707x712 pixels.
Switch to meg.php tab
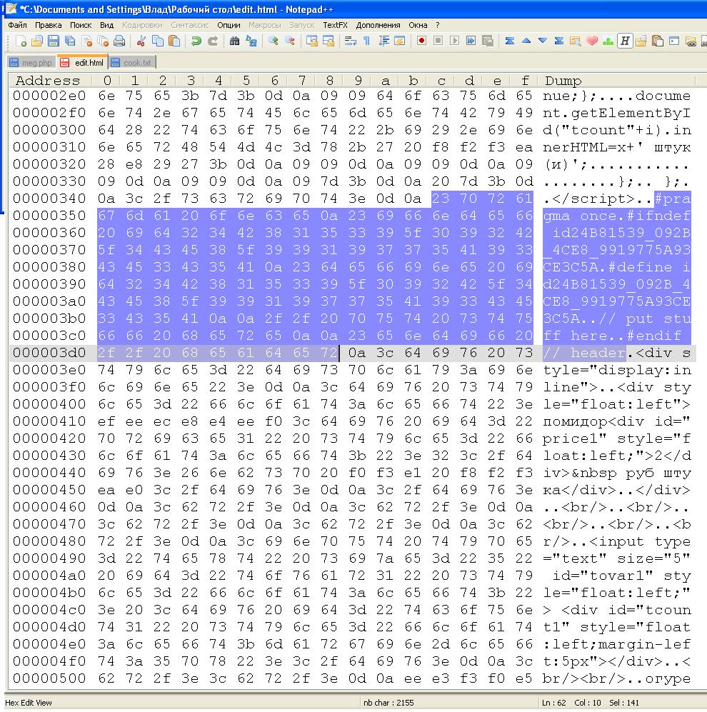31,63
